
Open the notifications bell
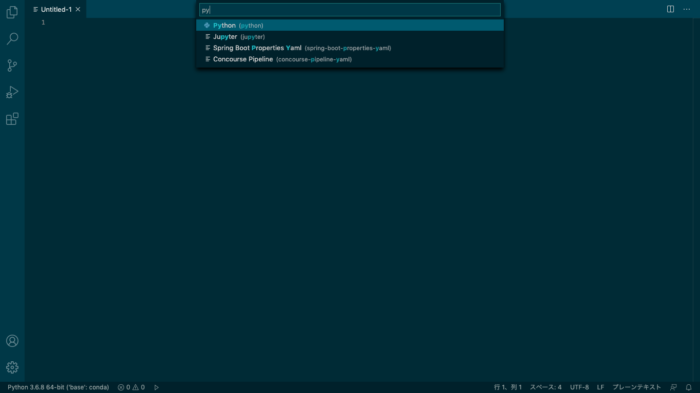coord(689,387)
